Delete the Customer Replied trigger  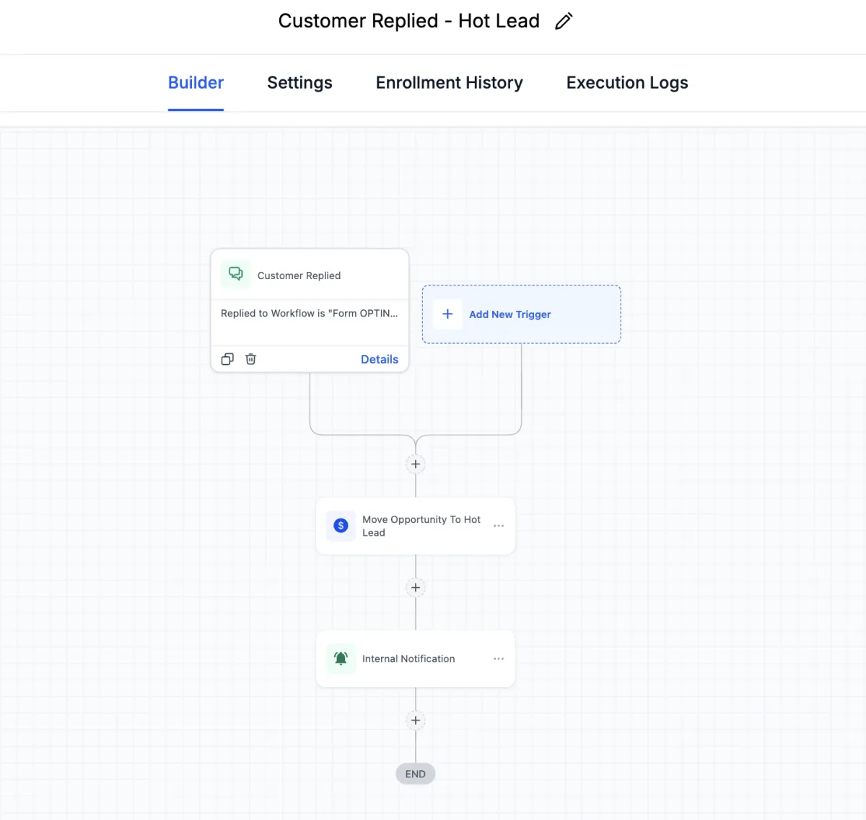pyautogui.click(x=250, y=359)
